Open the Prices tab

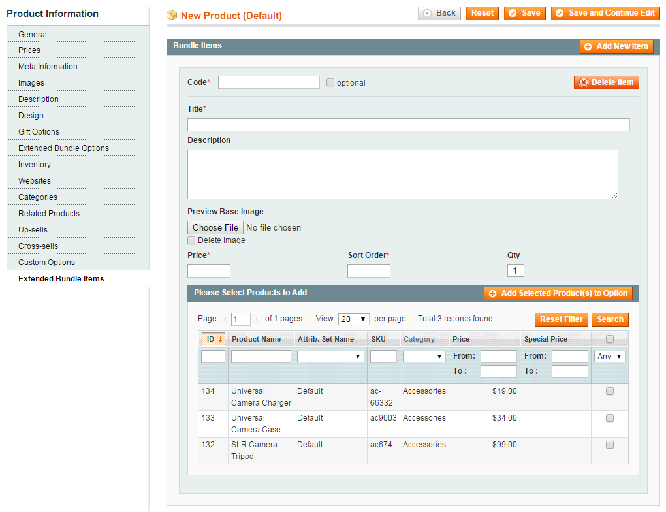pyautogui.click(x=29, y=50)
